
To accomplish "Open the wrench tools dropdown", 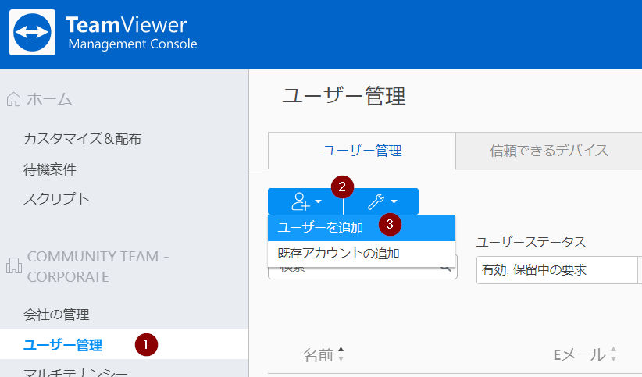I will [381, 201].
